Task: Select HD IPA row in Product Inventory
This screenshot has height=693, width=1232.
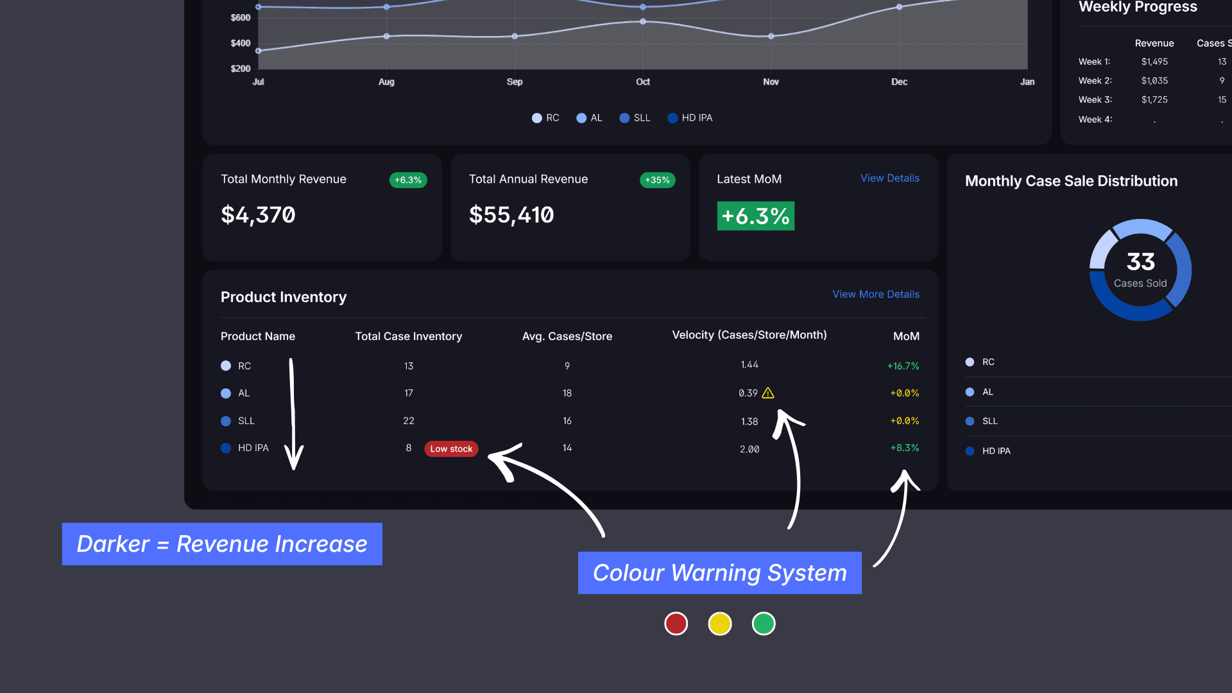Action: [253, 449]
